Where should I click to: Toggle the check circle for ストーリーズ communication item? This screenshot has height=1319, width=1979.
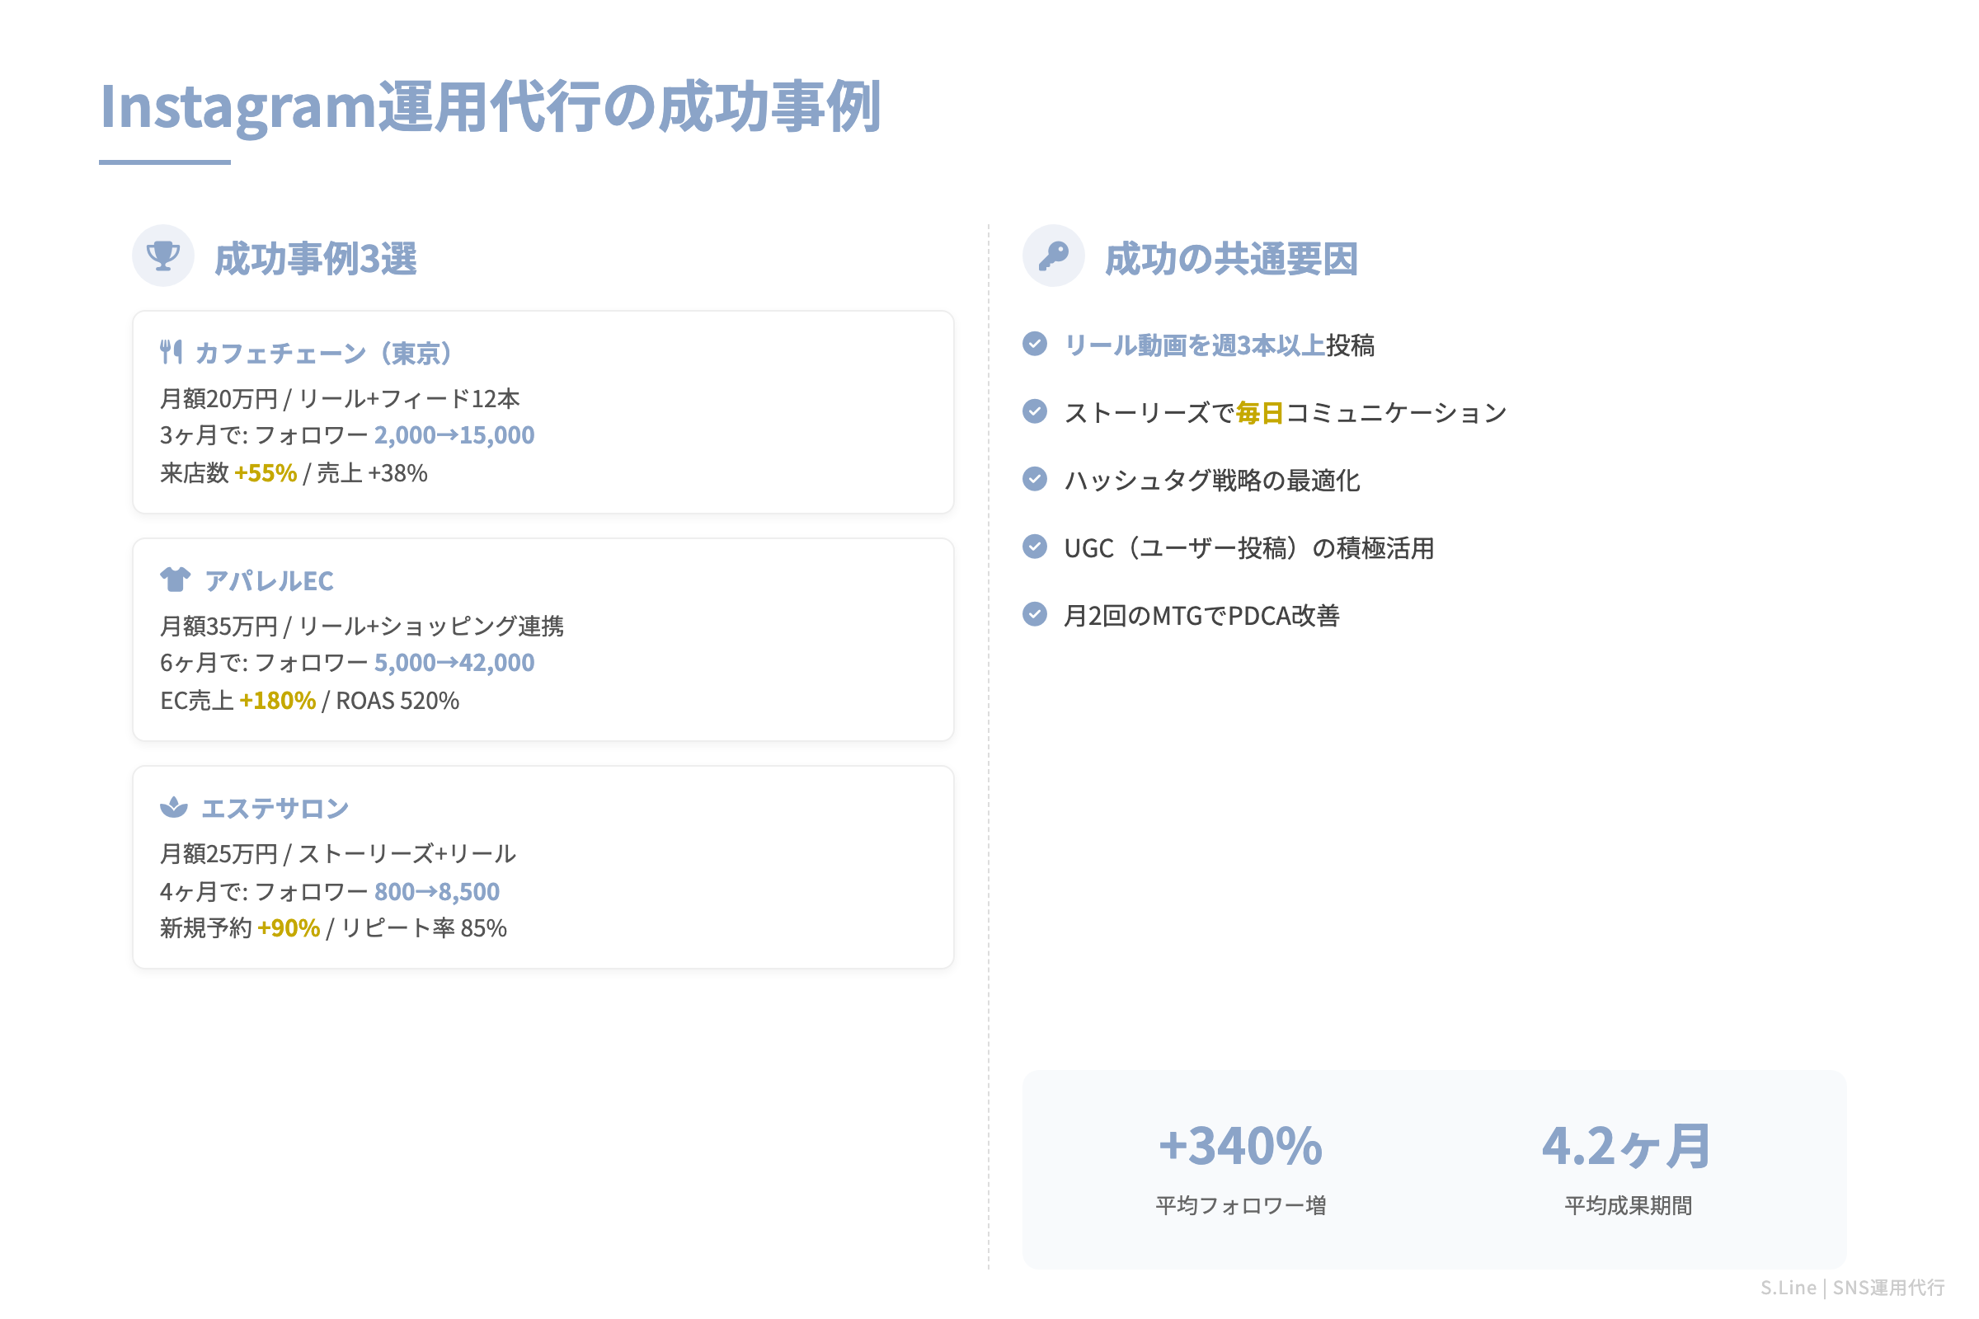1034,411
